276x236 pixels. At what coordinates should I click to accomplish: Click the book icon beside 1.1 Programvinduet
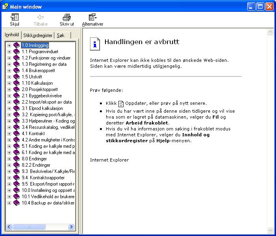[17, 52]
